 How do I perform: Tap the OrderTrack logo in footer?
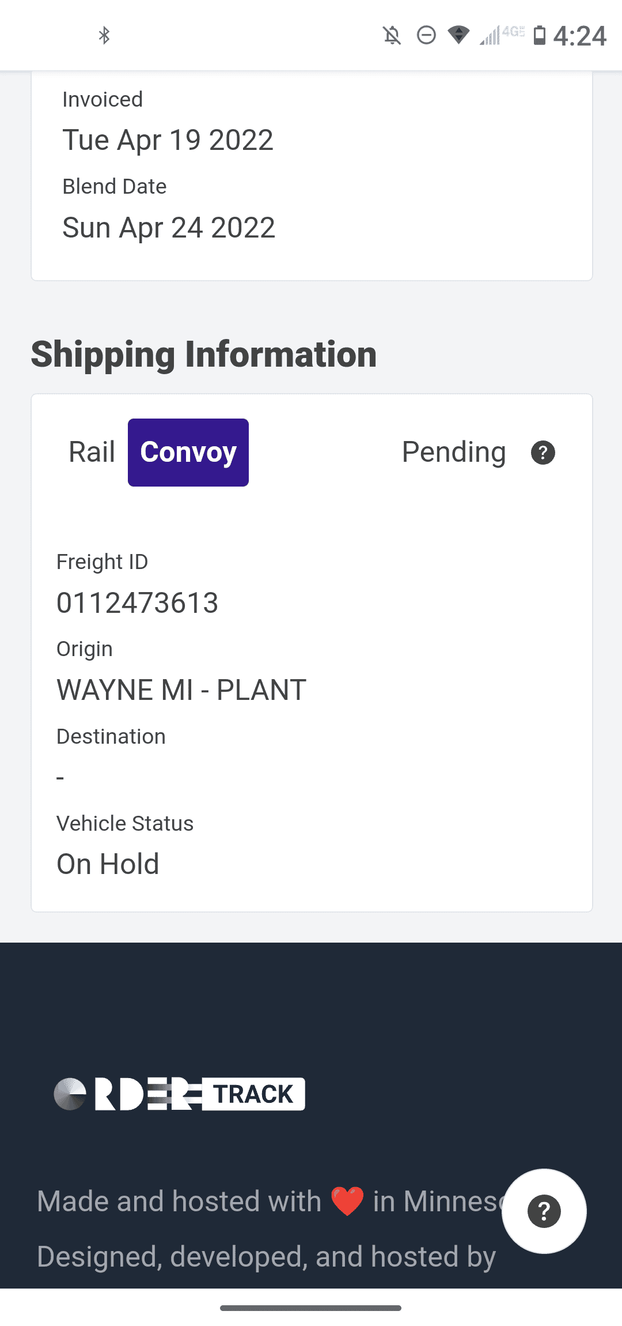click(179, 1094)
